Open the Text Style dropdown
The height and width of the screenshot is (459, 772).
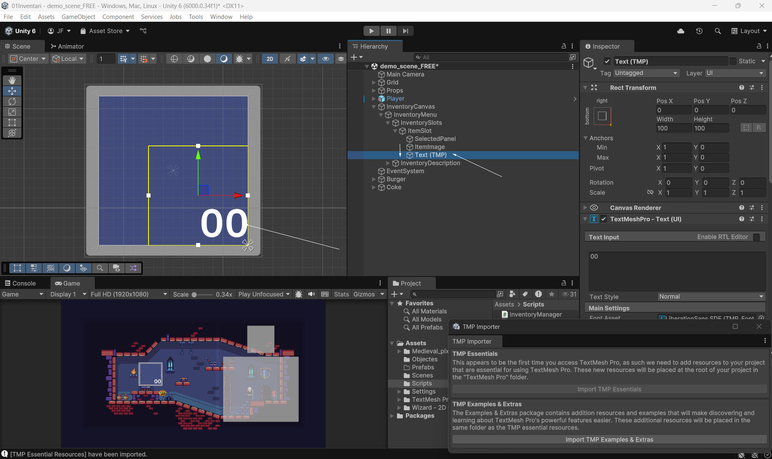711,297
